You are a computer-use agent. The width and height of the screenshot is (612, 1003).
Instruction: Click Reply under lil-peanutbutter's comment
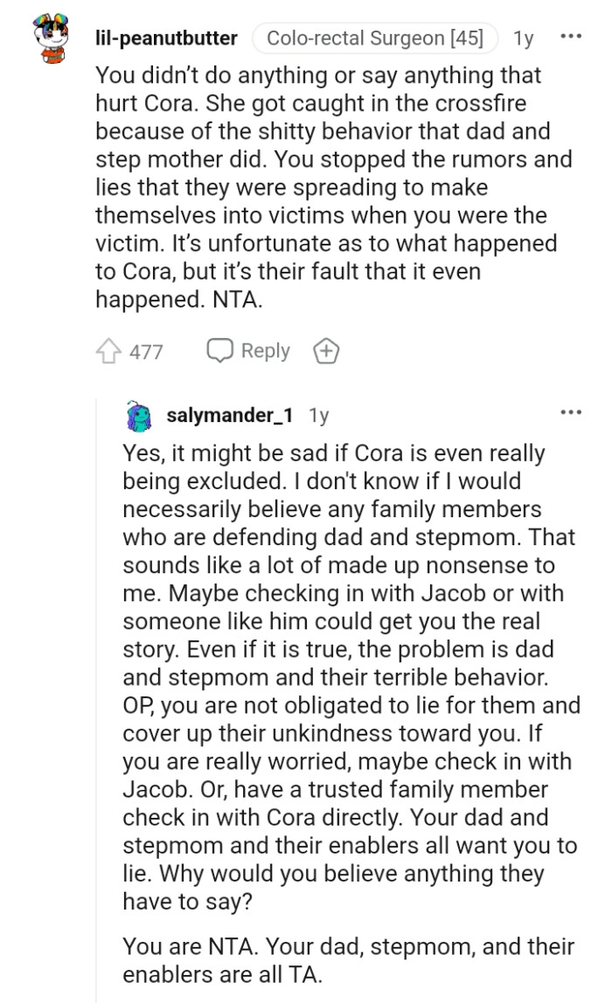pos(264,350)
